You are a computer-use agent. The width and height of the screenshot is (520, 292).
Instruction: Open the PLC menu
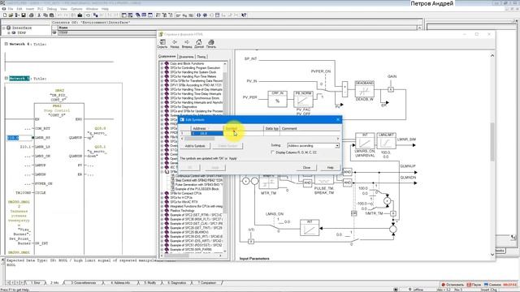(41, 9)
